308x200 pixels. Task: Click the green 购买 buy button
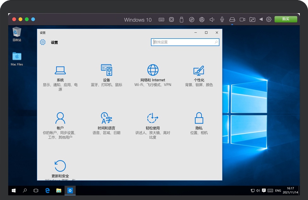tap(286, 19)
